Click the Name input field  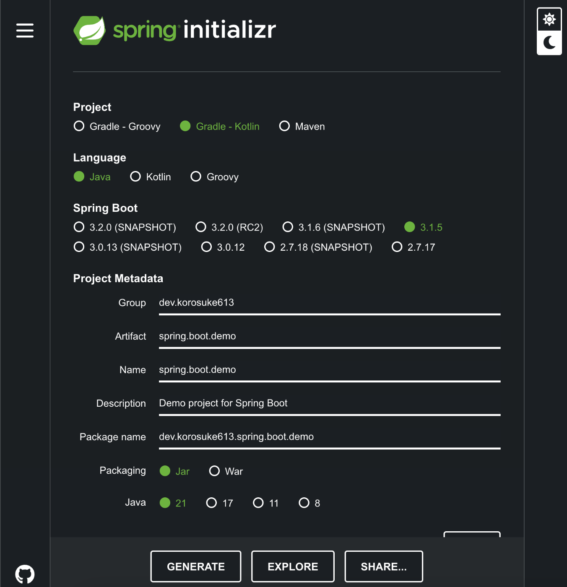pyautogui.click(x=330, y=370)
